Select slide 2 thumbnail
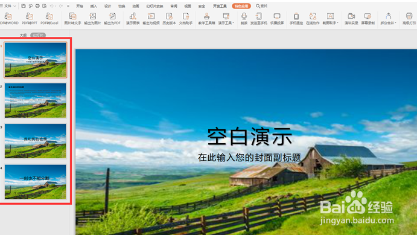Screen dimensions: 417x235 tap(36, 100)
